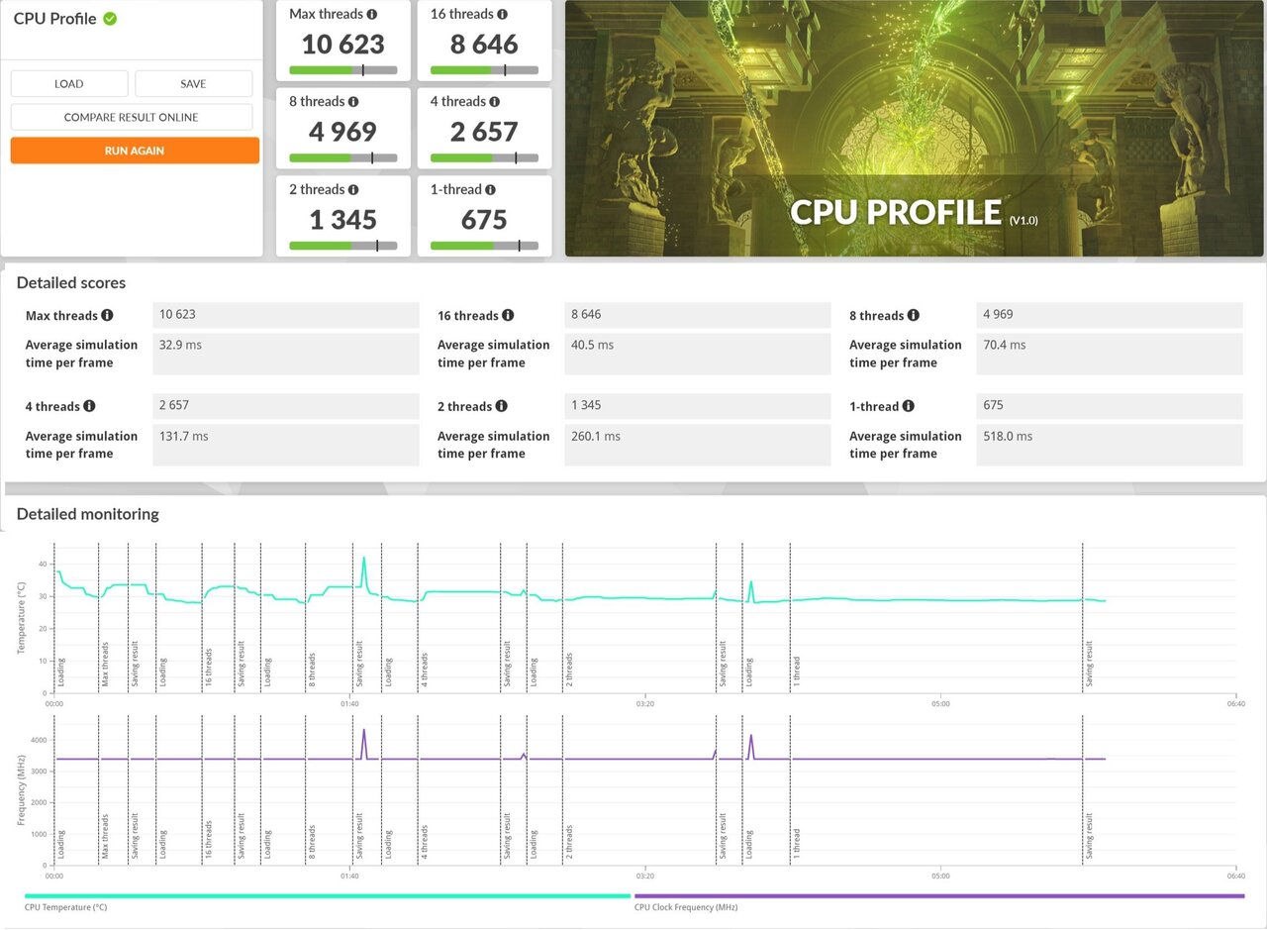Click the 1-thread score progress bar
The width and height of the screenshot is (1267, 930).
click(484, 246)
